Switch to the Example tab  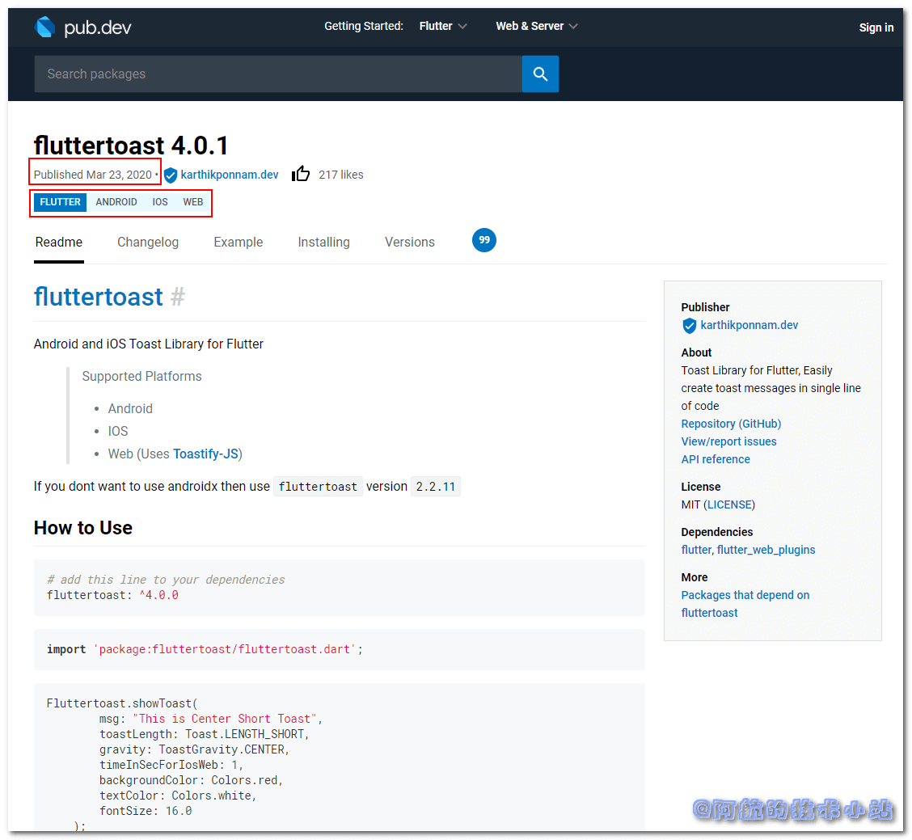[x=238, y=242]
